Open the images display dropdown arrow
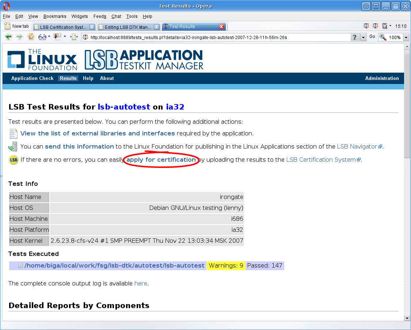Viewport: 411px width, 330px height. pyautogui.click(x=65, y=37)
